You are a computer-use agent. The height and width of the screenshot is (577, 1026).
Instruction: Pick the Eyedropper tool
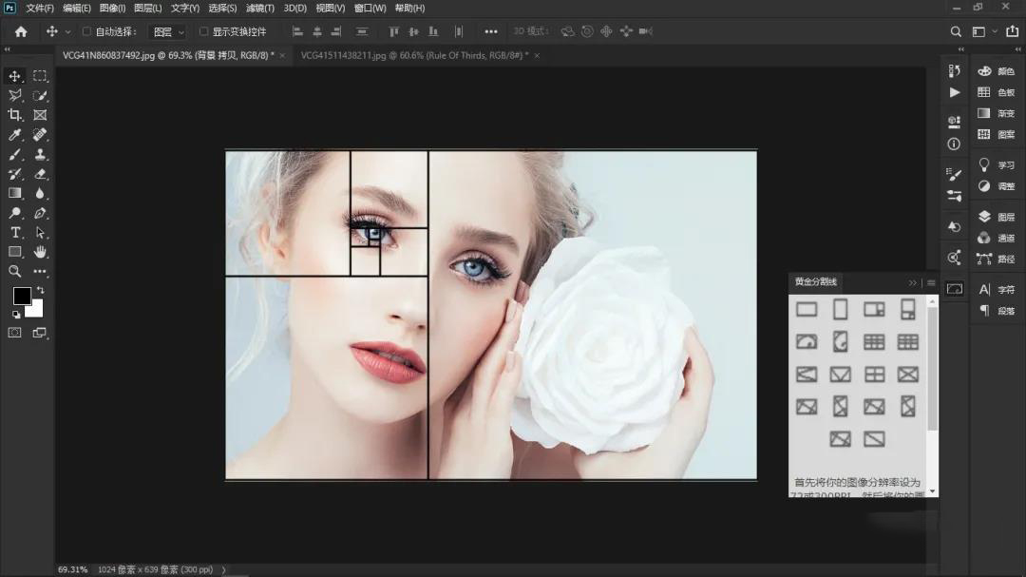(x=15, y=135)
